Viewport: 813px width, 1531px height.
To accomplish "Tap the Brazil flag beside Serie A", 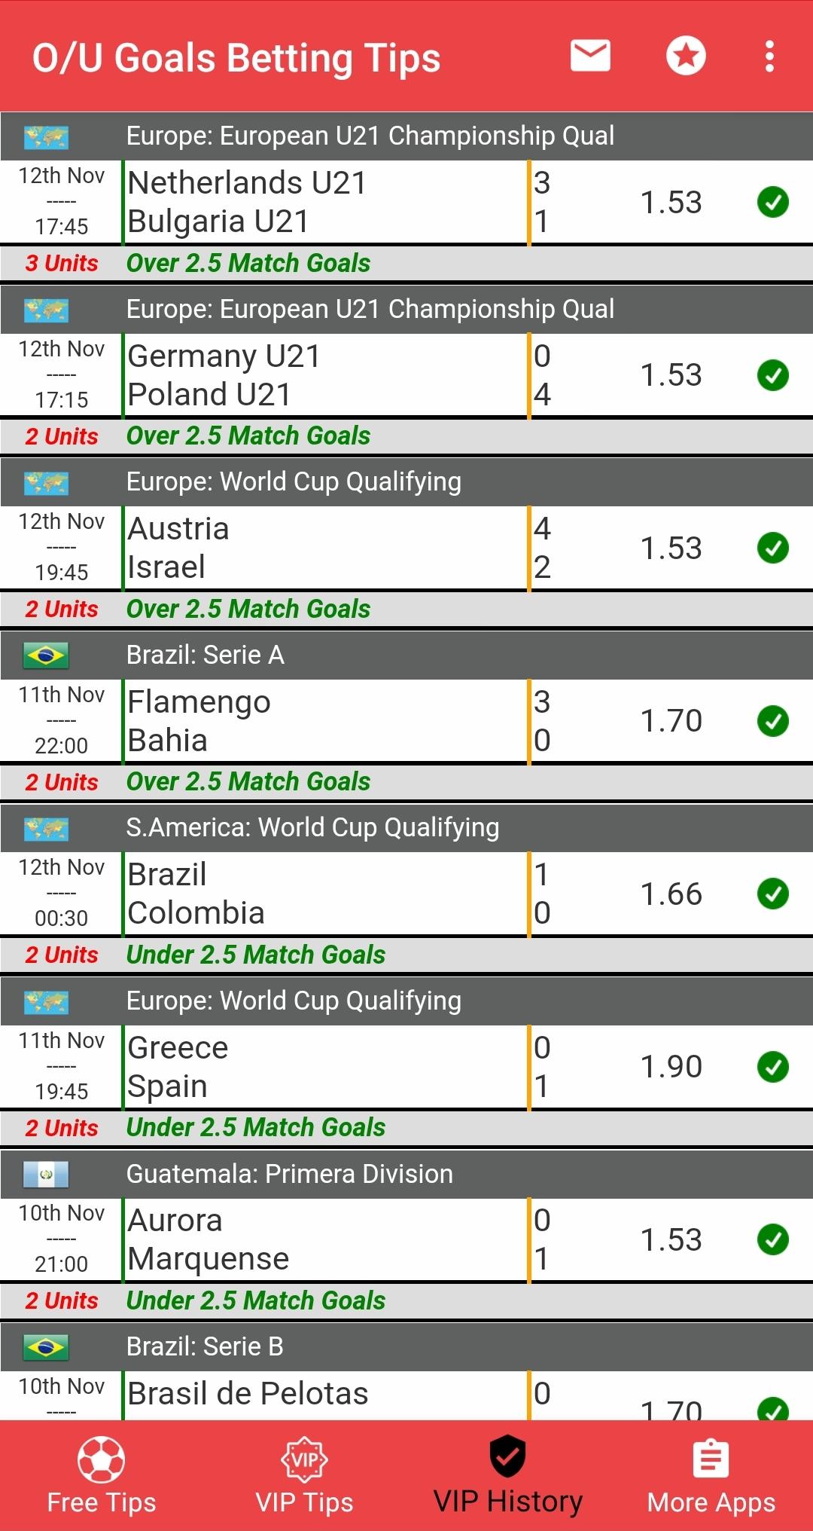I will pos(46,655).
